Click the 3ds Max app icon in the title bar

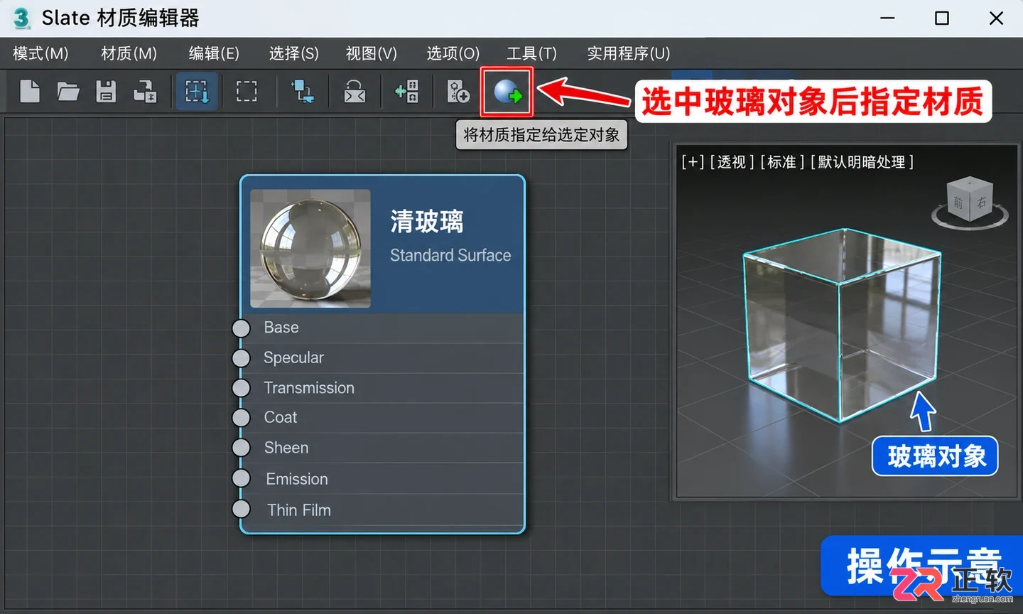pyautogui.click(x=22, y=18)
